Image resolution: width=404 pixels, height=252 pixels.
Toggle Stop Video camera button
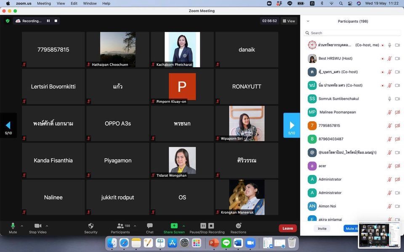tap(37, 226)
